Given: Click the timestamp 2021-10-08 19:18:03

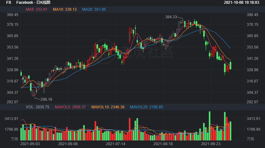Looking at the screenshot, I should tap(242, 3).
